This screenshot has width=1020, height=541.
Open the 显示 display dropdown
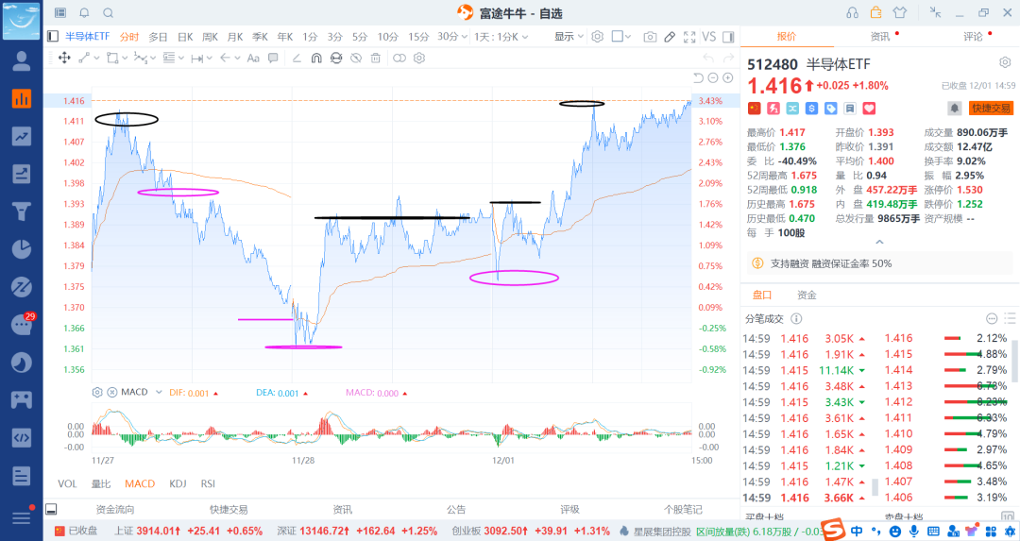(569, 37)
